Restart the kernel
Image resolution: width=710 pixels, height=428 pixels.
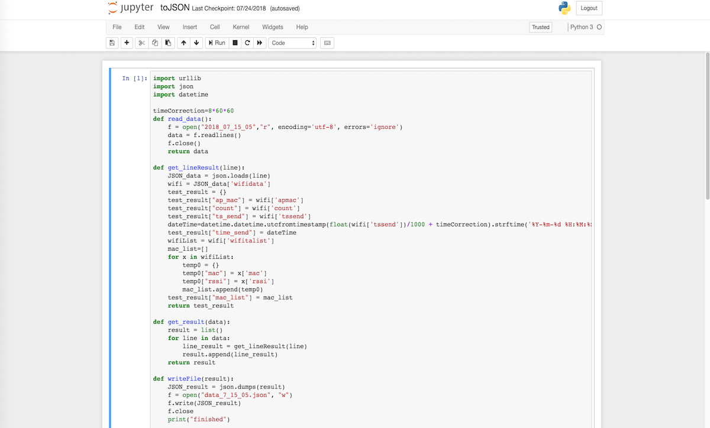[247, 43]
